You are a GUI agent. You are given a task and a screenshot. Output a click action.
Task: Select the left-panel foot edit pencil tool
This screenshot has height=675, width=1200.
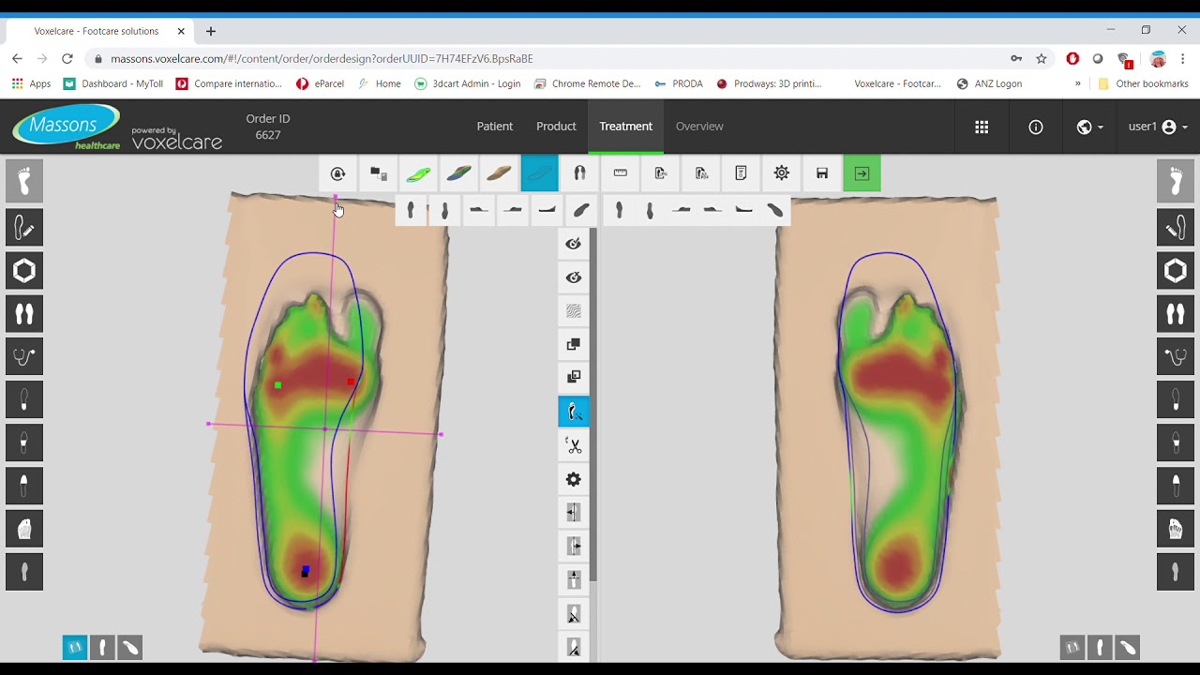point(24,228)
